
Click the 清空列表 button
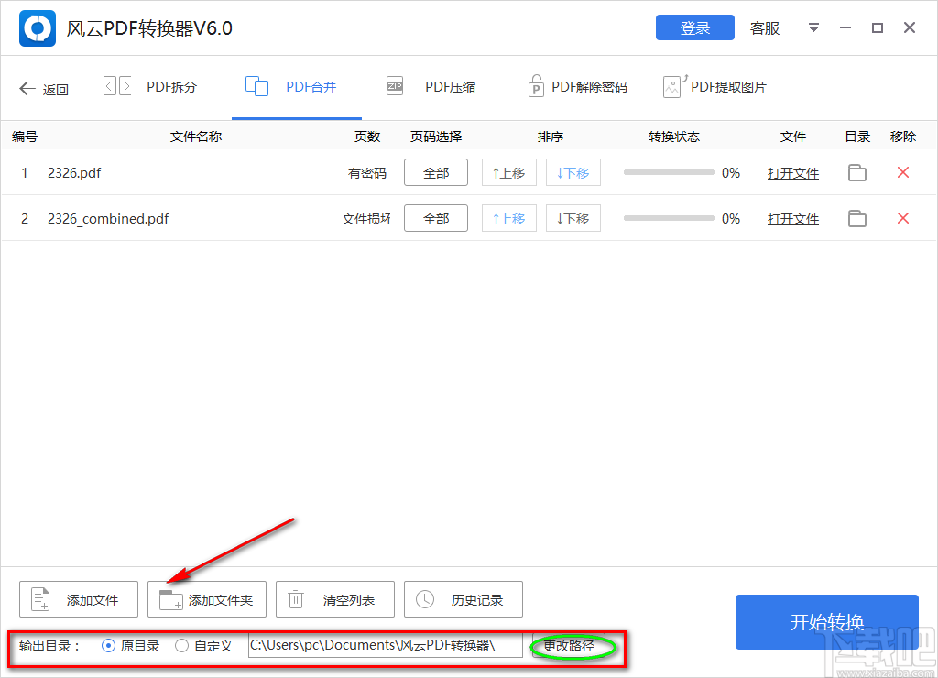(x=335, y=599)
